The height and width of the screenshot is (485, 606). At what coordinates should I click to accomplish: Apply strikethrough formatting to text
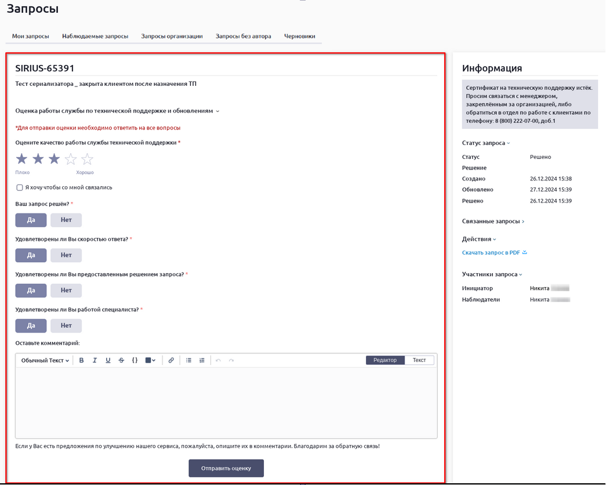click(121, 360)
